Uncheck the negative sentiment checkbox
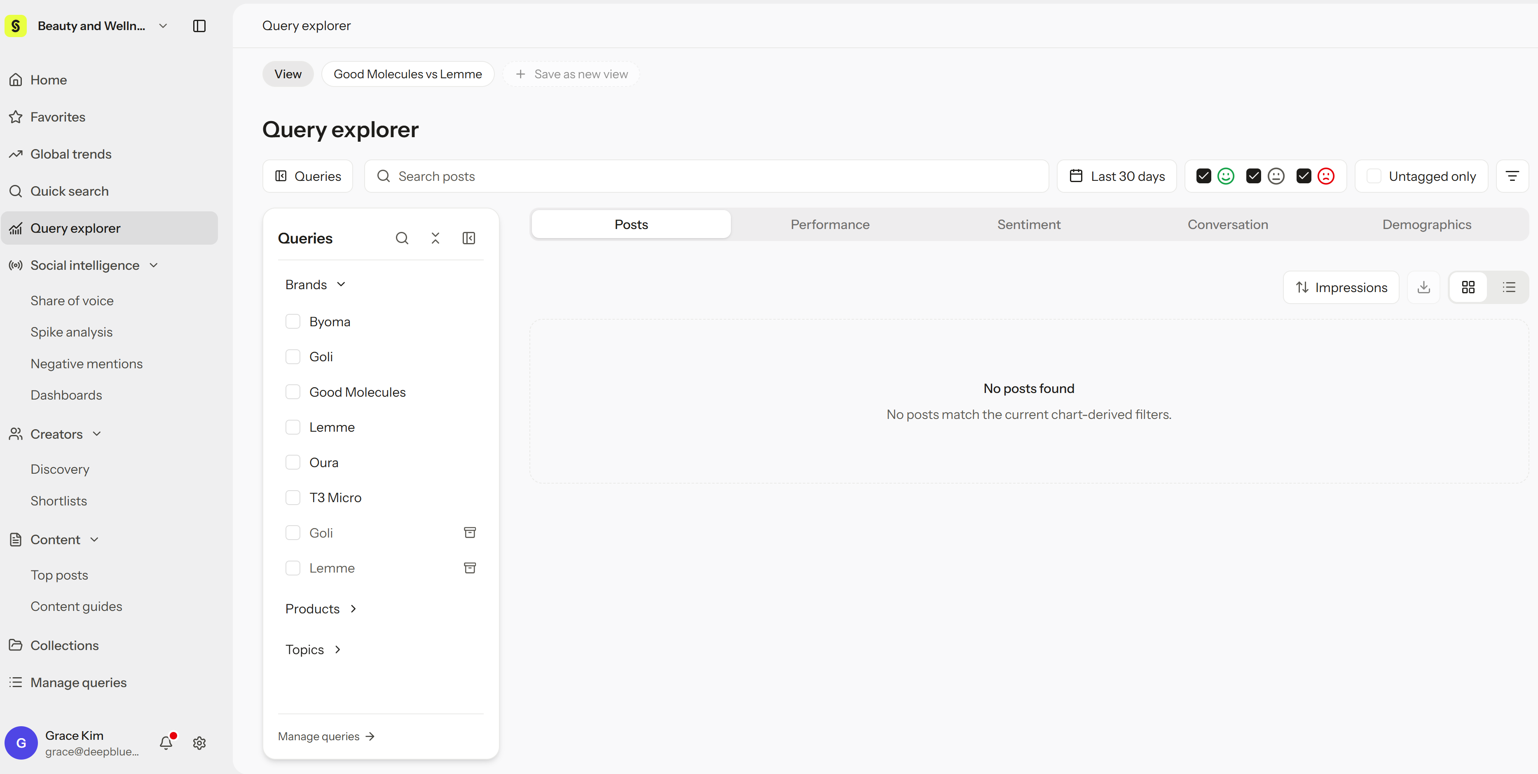The image size is (1538, 774). (x=1304, y=176)
